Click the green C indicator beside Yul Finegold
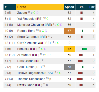 coord(47,19)
